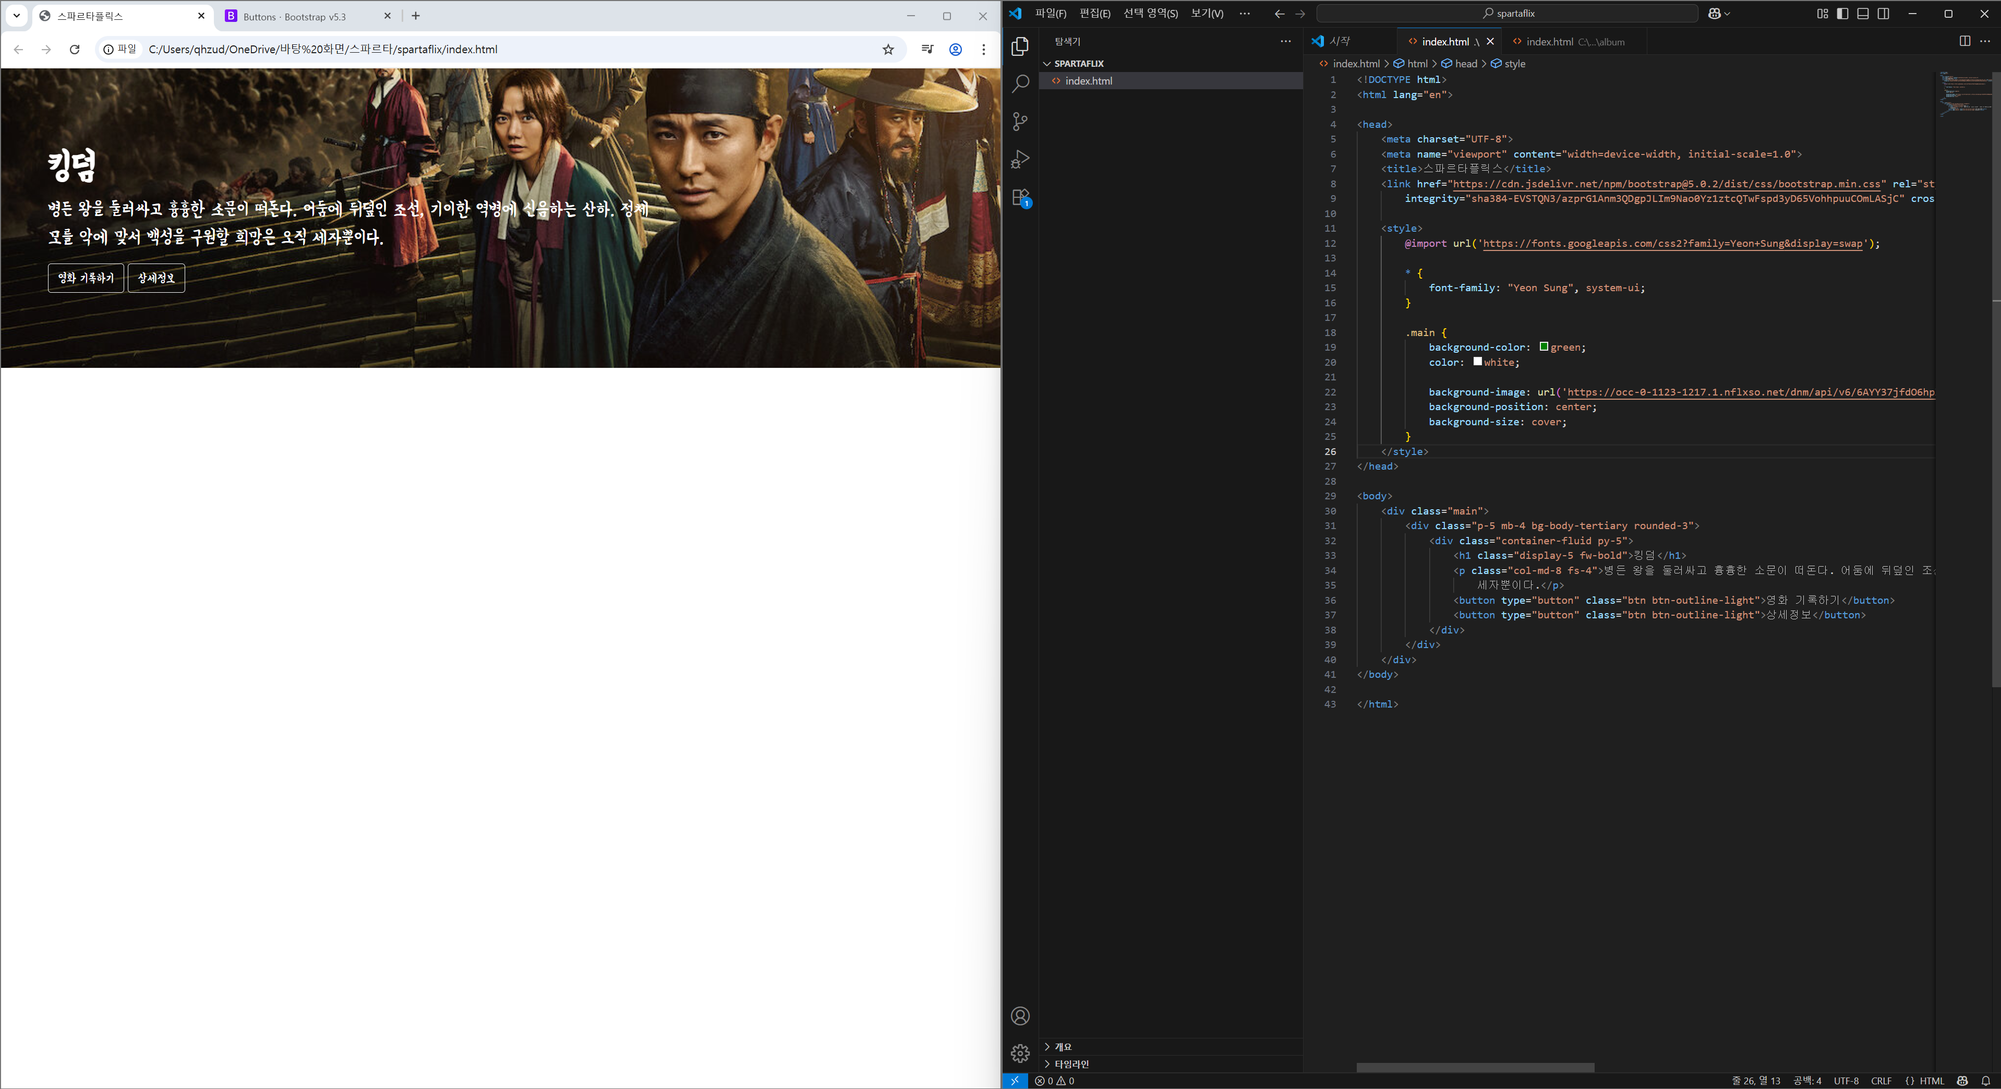2001x1089 pixels.
Task: Toggle the secondary side bar in VS Code
Action: tap(1883, 13)
